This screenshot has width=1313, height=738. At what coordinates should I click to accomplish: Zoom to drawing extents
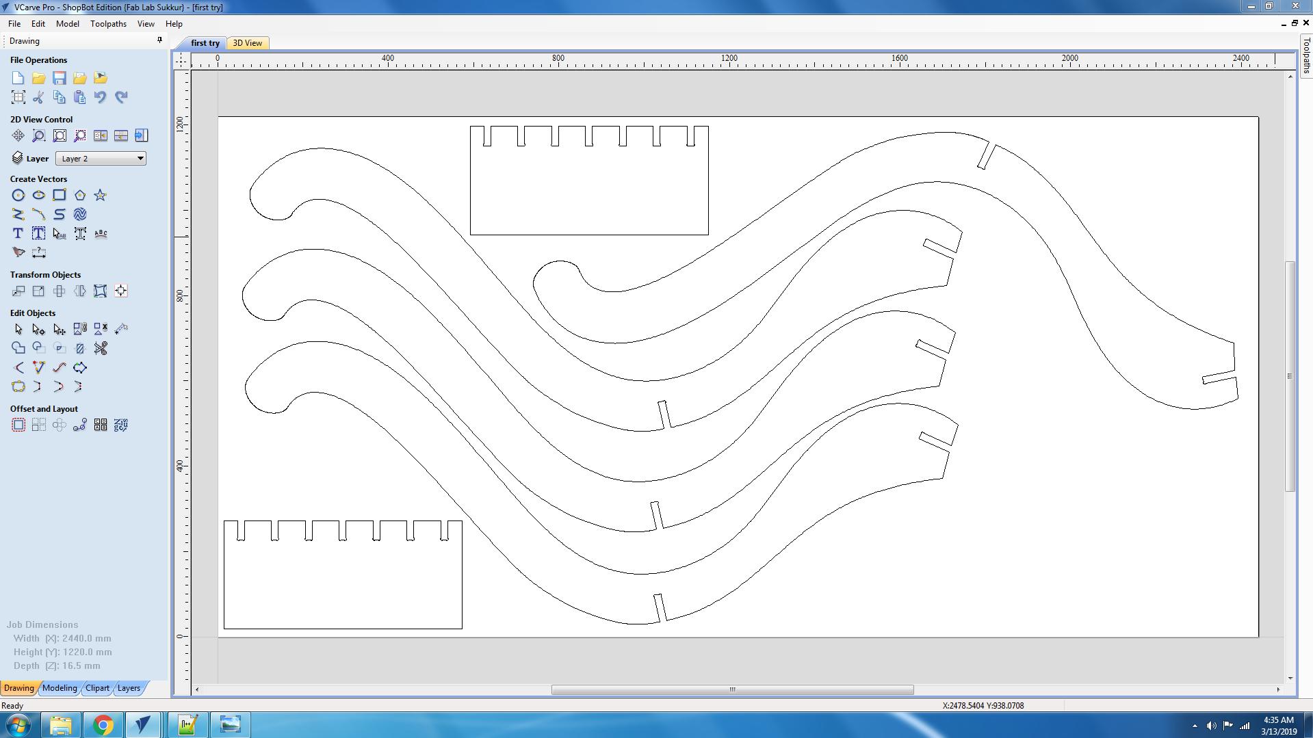coord(60,135)
